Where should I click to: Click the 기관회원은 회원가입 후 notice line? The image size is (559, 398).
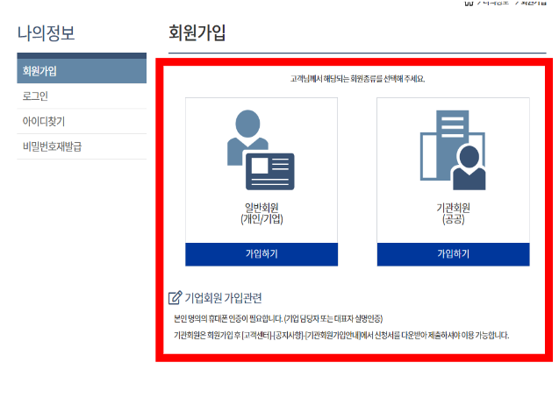pos(341,336)
